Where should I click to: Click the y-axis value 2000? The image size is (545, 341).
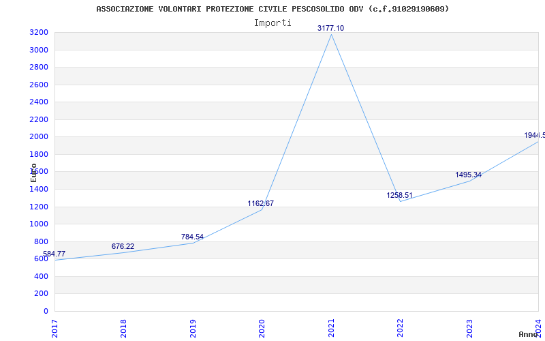[x=39, y=137]
